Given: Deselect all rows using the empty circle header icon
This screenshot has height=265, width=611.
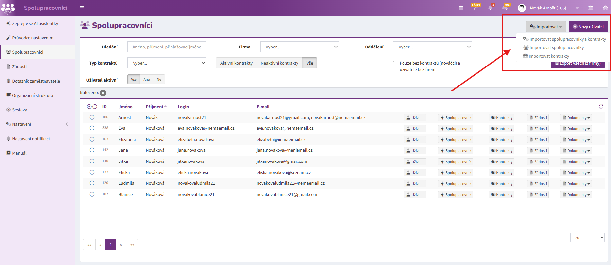Looking at the screenshot, I should (x=95, y=107).
